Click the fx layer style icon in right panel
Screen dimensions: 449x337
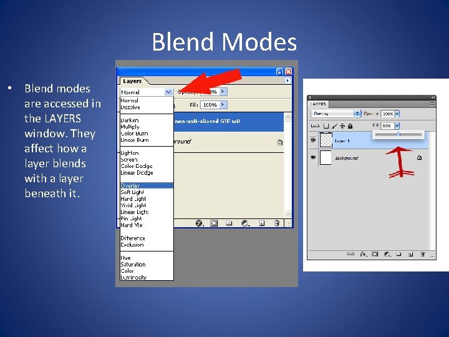pos(363,254)
